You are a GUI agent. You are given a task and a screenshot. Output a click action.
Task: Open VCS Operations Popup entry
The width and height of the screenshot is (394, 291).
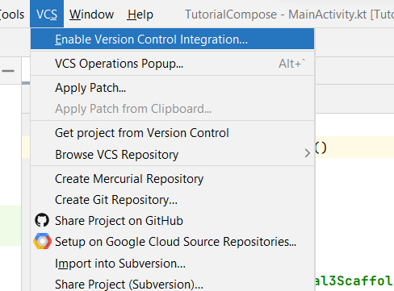pyautogui.click(x=172, y=64)
